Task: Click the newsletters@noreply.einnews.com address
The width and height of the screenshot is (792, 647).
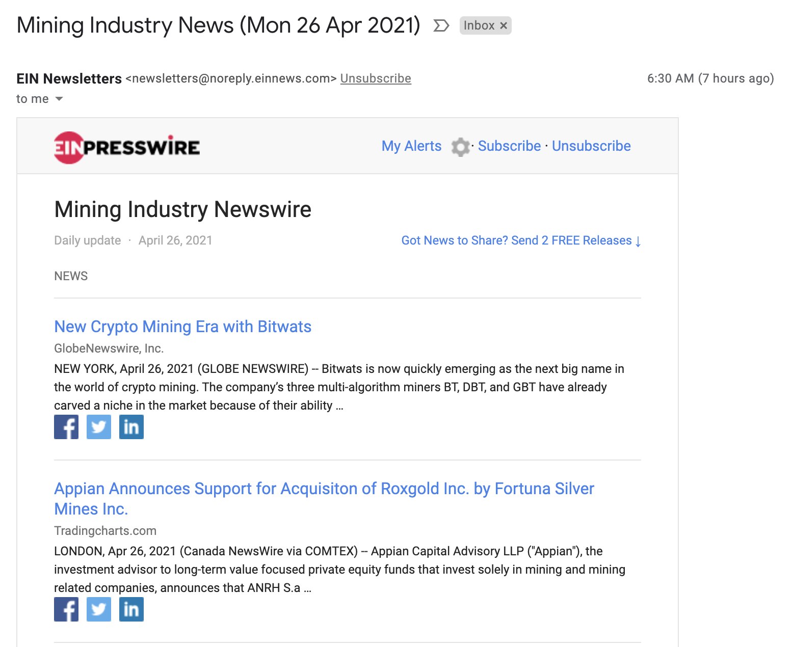Action: coord(231,78)
